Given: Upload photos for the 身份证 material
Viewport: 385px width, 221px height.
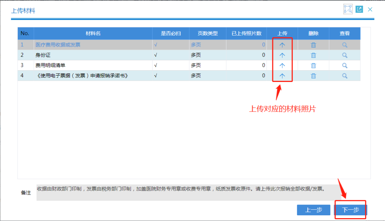Looking at the screenshot, I should 282,55.
